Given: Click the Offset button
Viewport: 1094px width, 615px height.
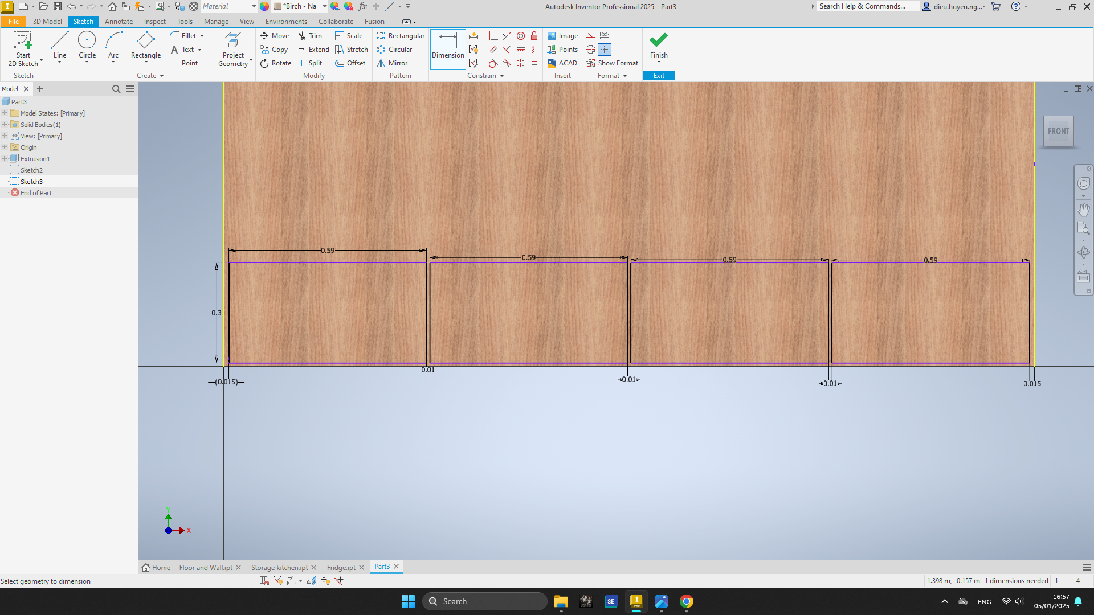Looking at the screenshot, I should tap(350, 63).
